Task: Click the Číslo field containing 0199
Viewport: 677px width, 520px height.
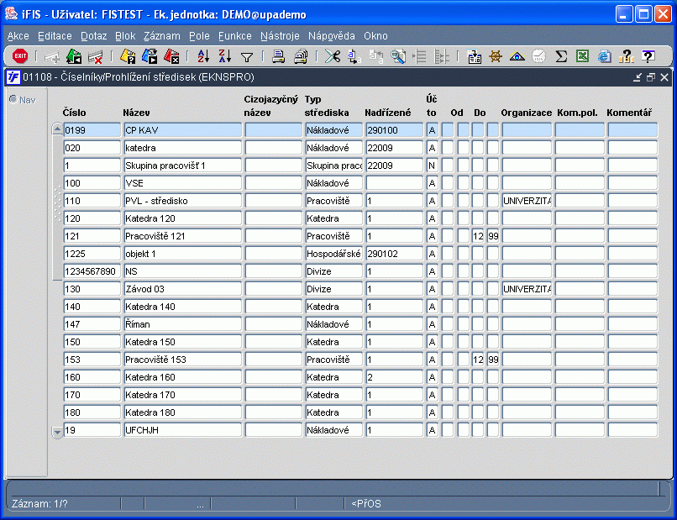Action: [x=92, y=130]
